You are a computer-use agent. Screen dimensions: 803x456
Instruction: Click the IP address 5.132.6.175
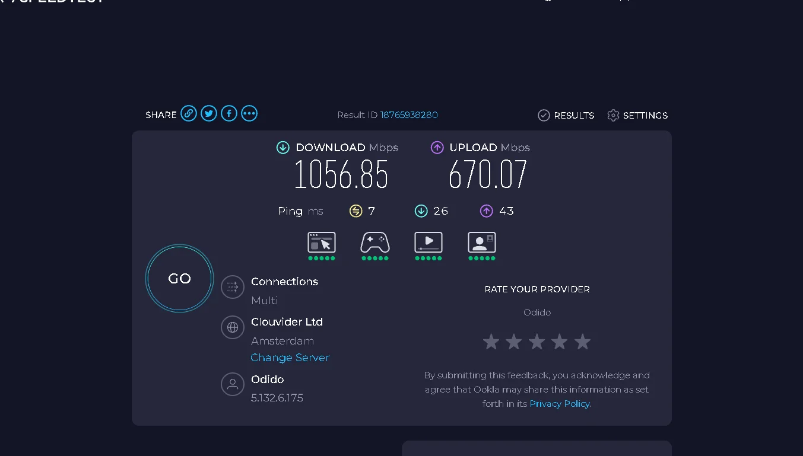pos(277,398)
